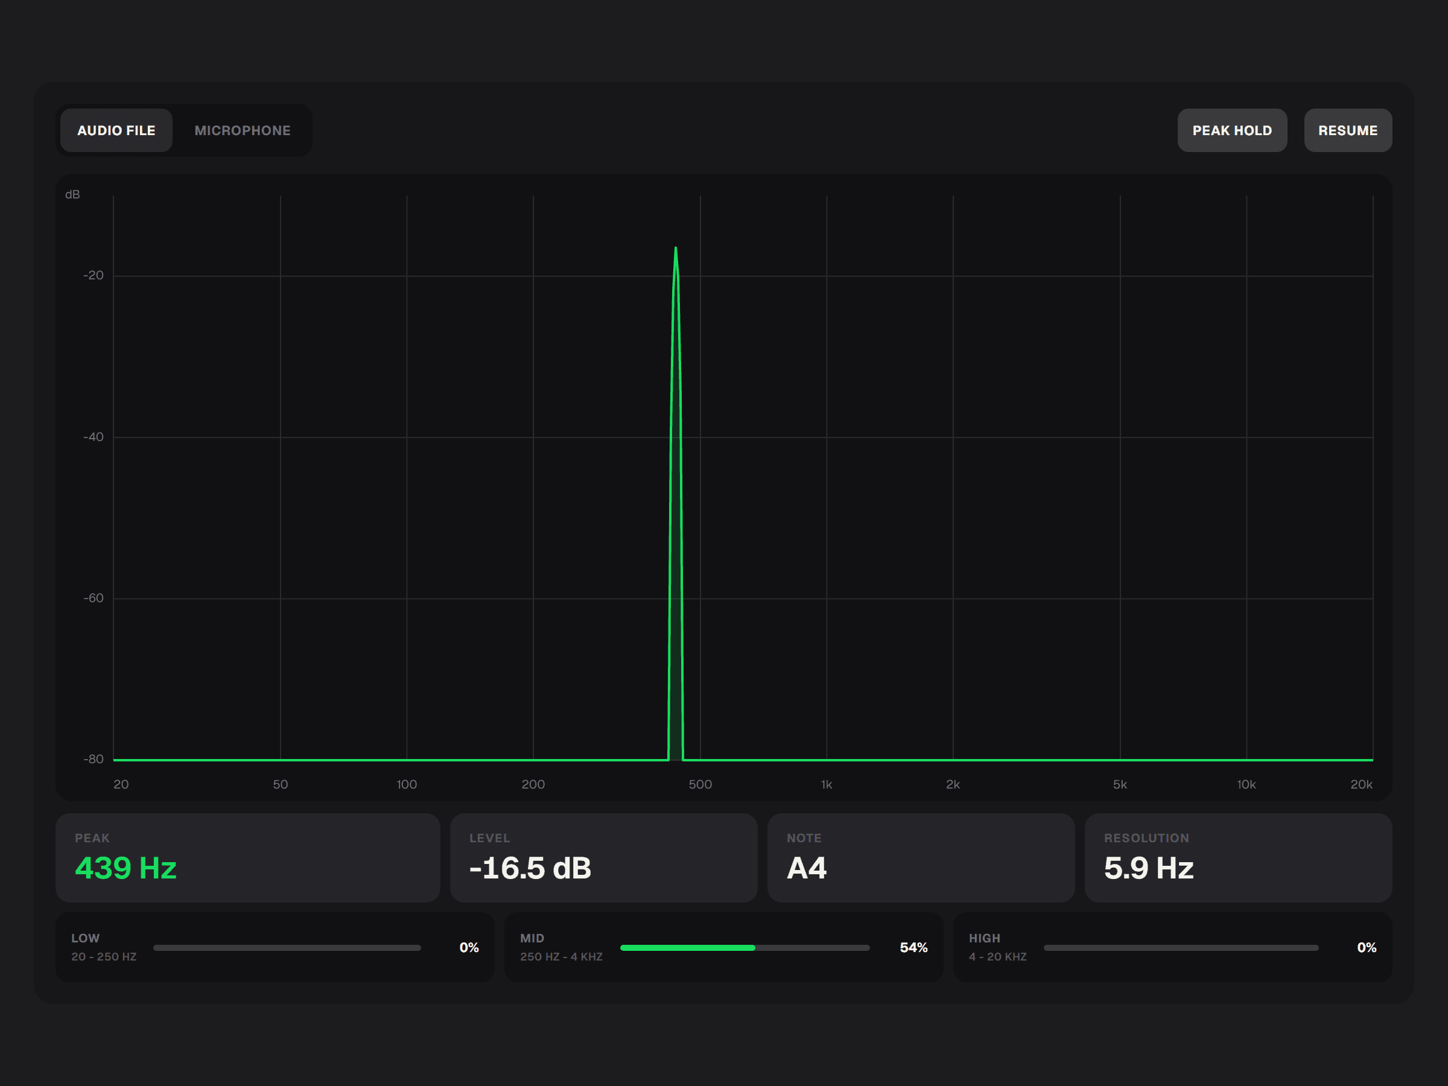The height and width of the screenshot is (1086, 1448).
Task: Click the High band 0% value
Action: click(x=1366, y=947)
